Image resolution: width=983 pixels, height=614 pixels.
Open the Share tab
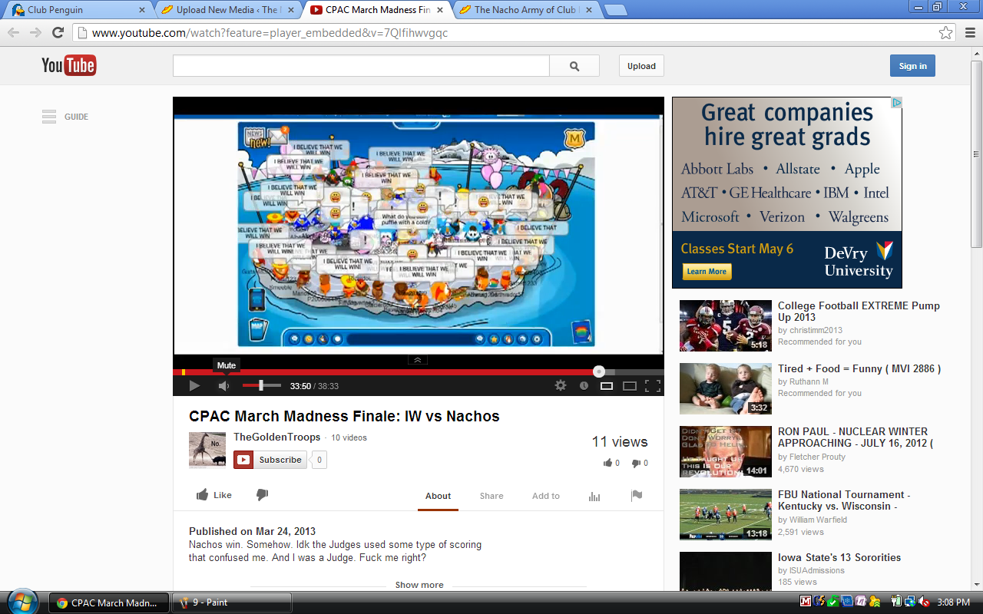491,496
